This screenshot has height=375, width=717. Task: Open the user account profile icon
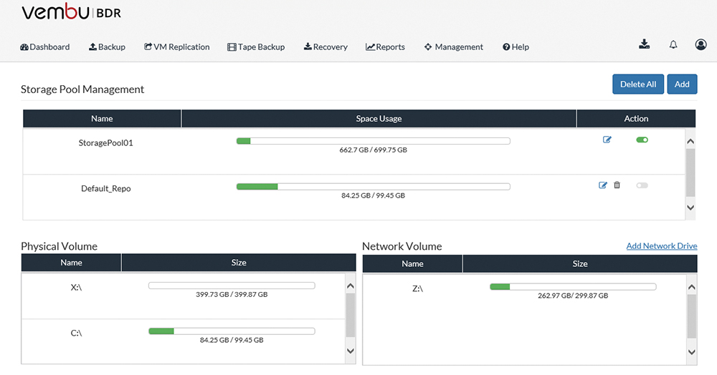701,44
